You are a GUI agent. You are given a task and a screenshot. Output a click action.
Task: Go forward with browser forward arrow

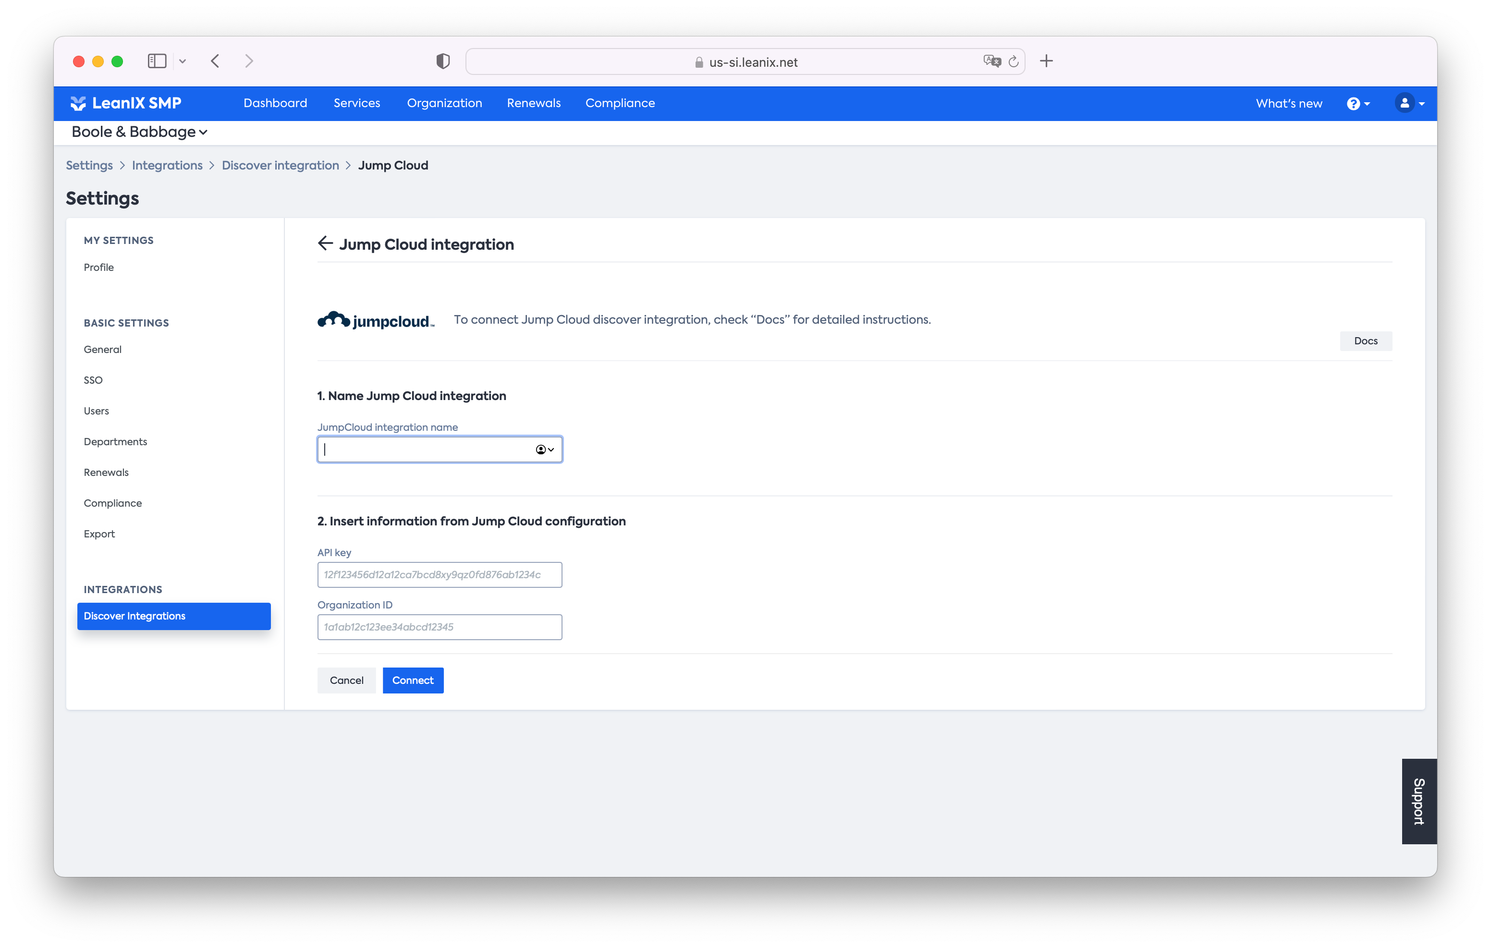[249, 61]
